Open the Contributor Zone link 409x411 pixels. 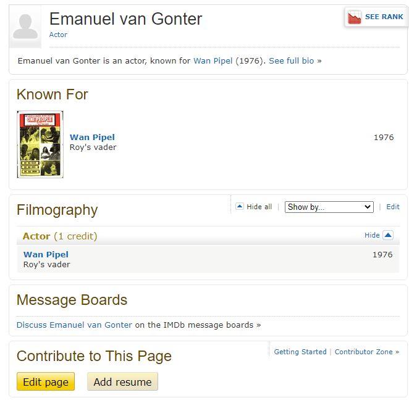363,352
